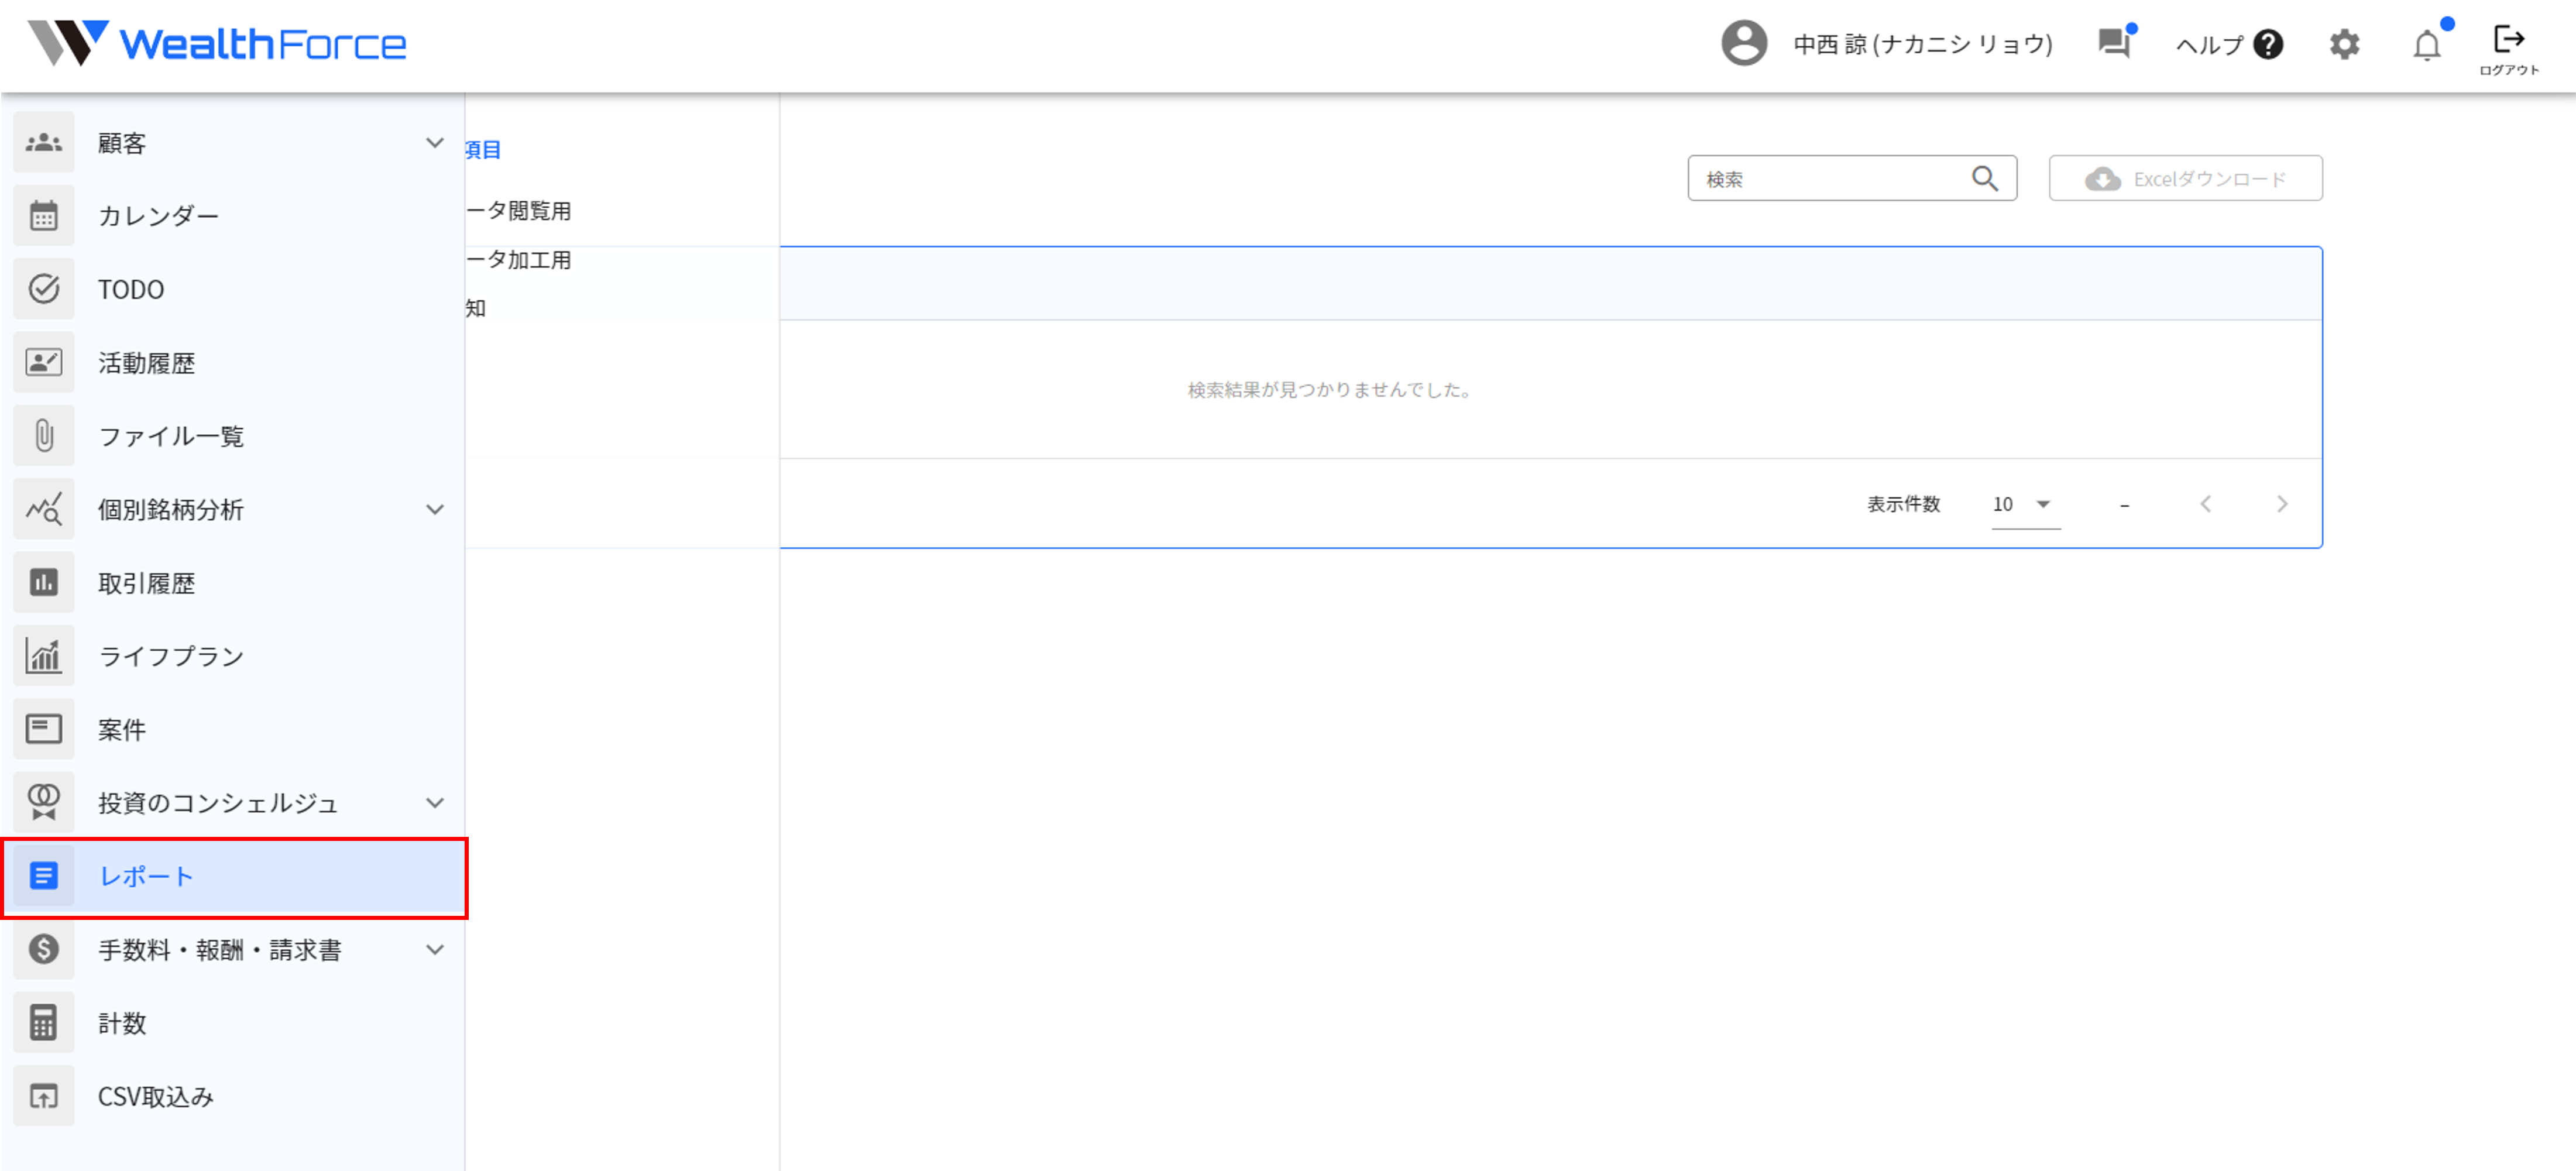The height and width of the screenshot is (1171, 2576).
Task: Click the ファイル一覧 paperclip icon
Action: coord(44,436)
